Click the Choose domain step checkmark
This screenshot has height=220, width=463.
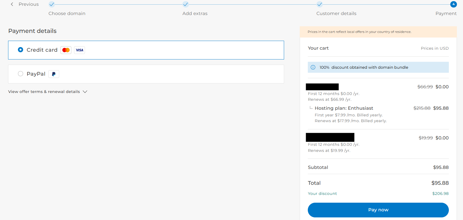(x=51, y=4)
